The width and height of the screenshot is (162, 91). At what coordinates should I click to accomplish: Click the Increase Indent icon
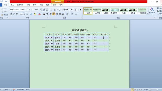(67, 10)
